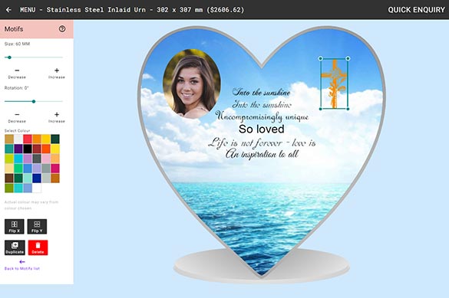Select first "Into the sunshine" line
449x298 pixels.
point(262,92)
